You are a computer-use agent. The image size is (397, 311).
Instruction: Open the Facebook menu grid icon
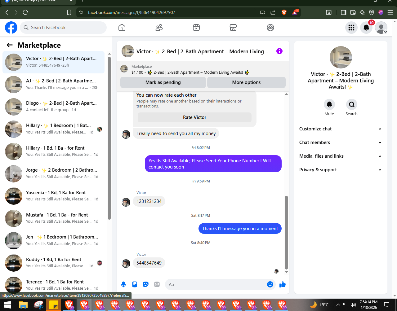pyautogui.click(x=351, y=28)
